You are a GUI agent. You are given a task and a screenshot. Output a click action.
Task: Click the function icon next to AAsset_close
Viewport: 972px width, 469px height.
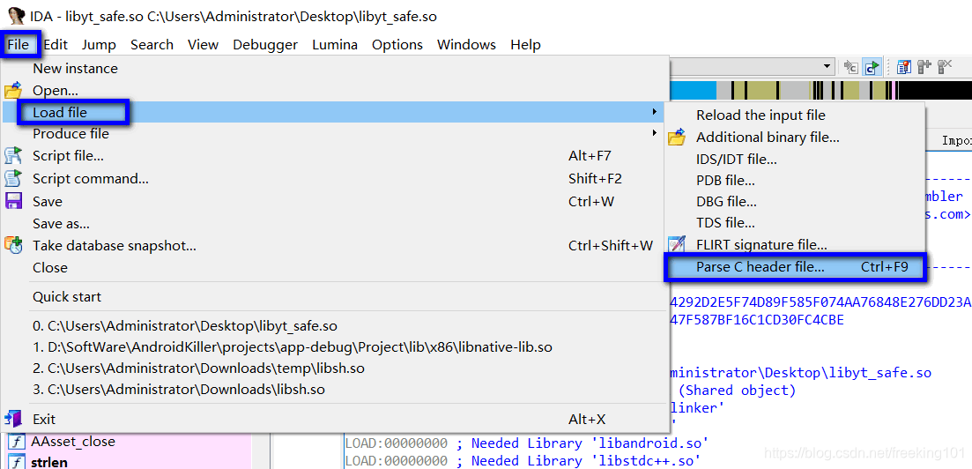pyautogui.click(x=17, y=443)
